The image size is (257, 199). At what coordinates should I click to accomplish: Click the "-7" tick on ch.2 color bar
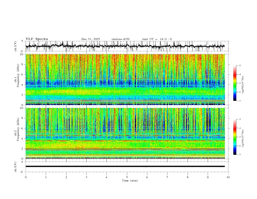point(239,155)
